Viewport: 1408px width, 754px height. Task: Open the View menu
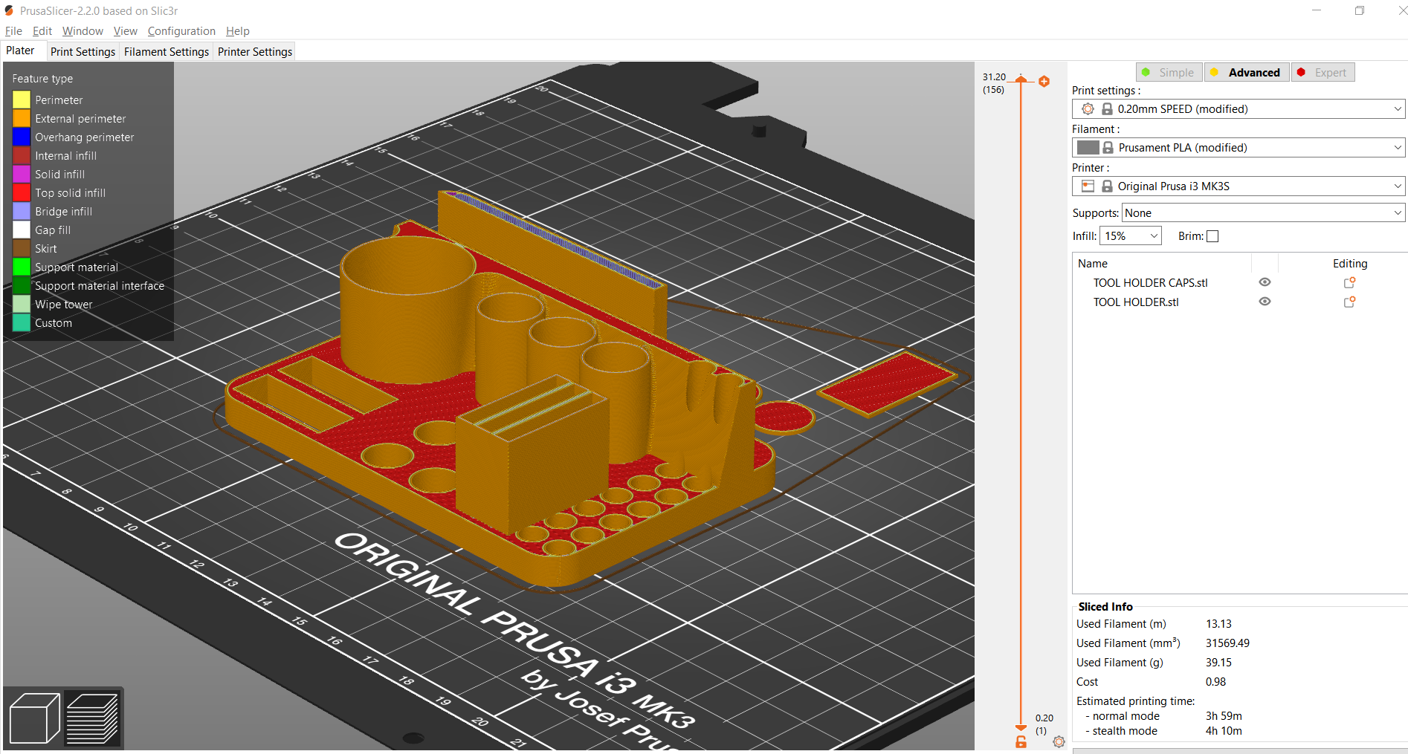pyautogui.click(x=125, y=31)
